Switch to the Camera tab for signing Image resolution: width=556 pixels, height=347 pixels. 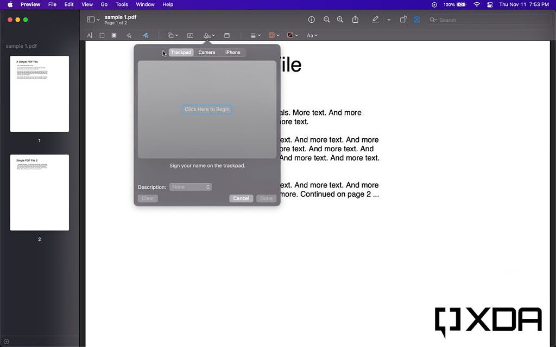click(x=206, y=52)
